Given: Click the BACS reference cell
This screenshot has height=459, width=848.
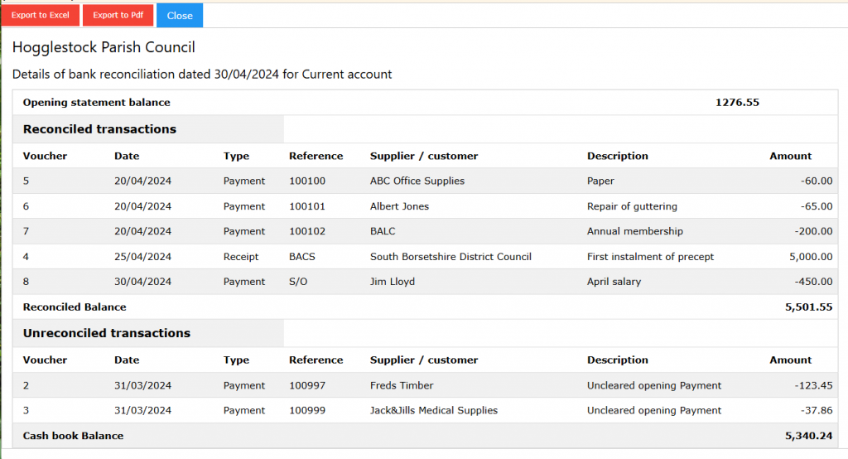Looking at the screenshot, I should [x=301, y=257].
